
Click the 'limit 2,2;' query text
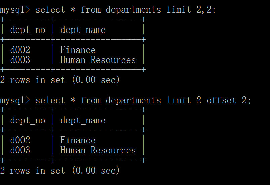pos(191,9)
